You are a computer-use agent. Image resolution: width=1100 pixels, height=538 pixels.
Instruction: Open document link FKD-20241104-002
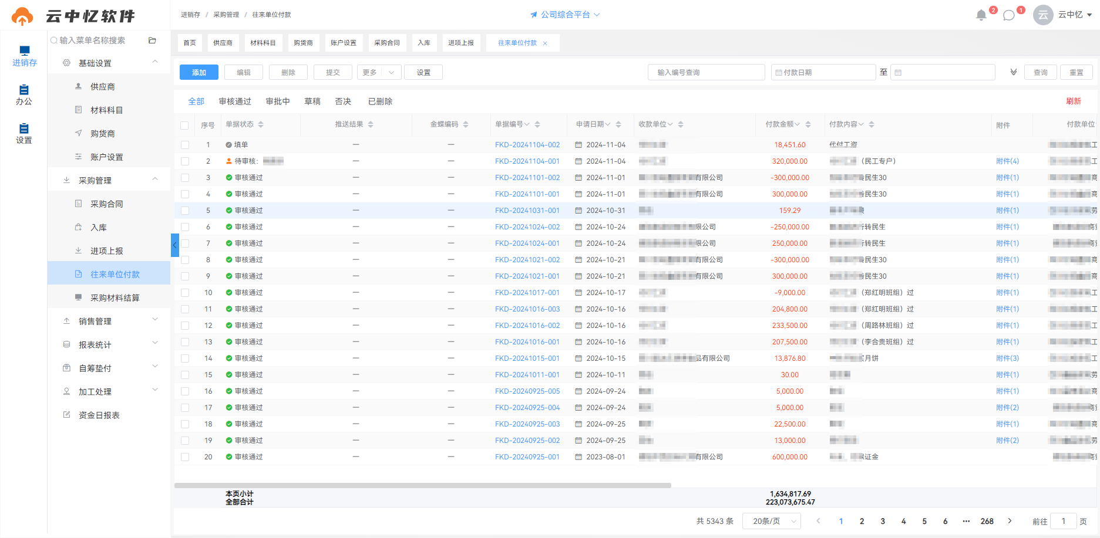point(527,145)
